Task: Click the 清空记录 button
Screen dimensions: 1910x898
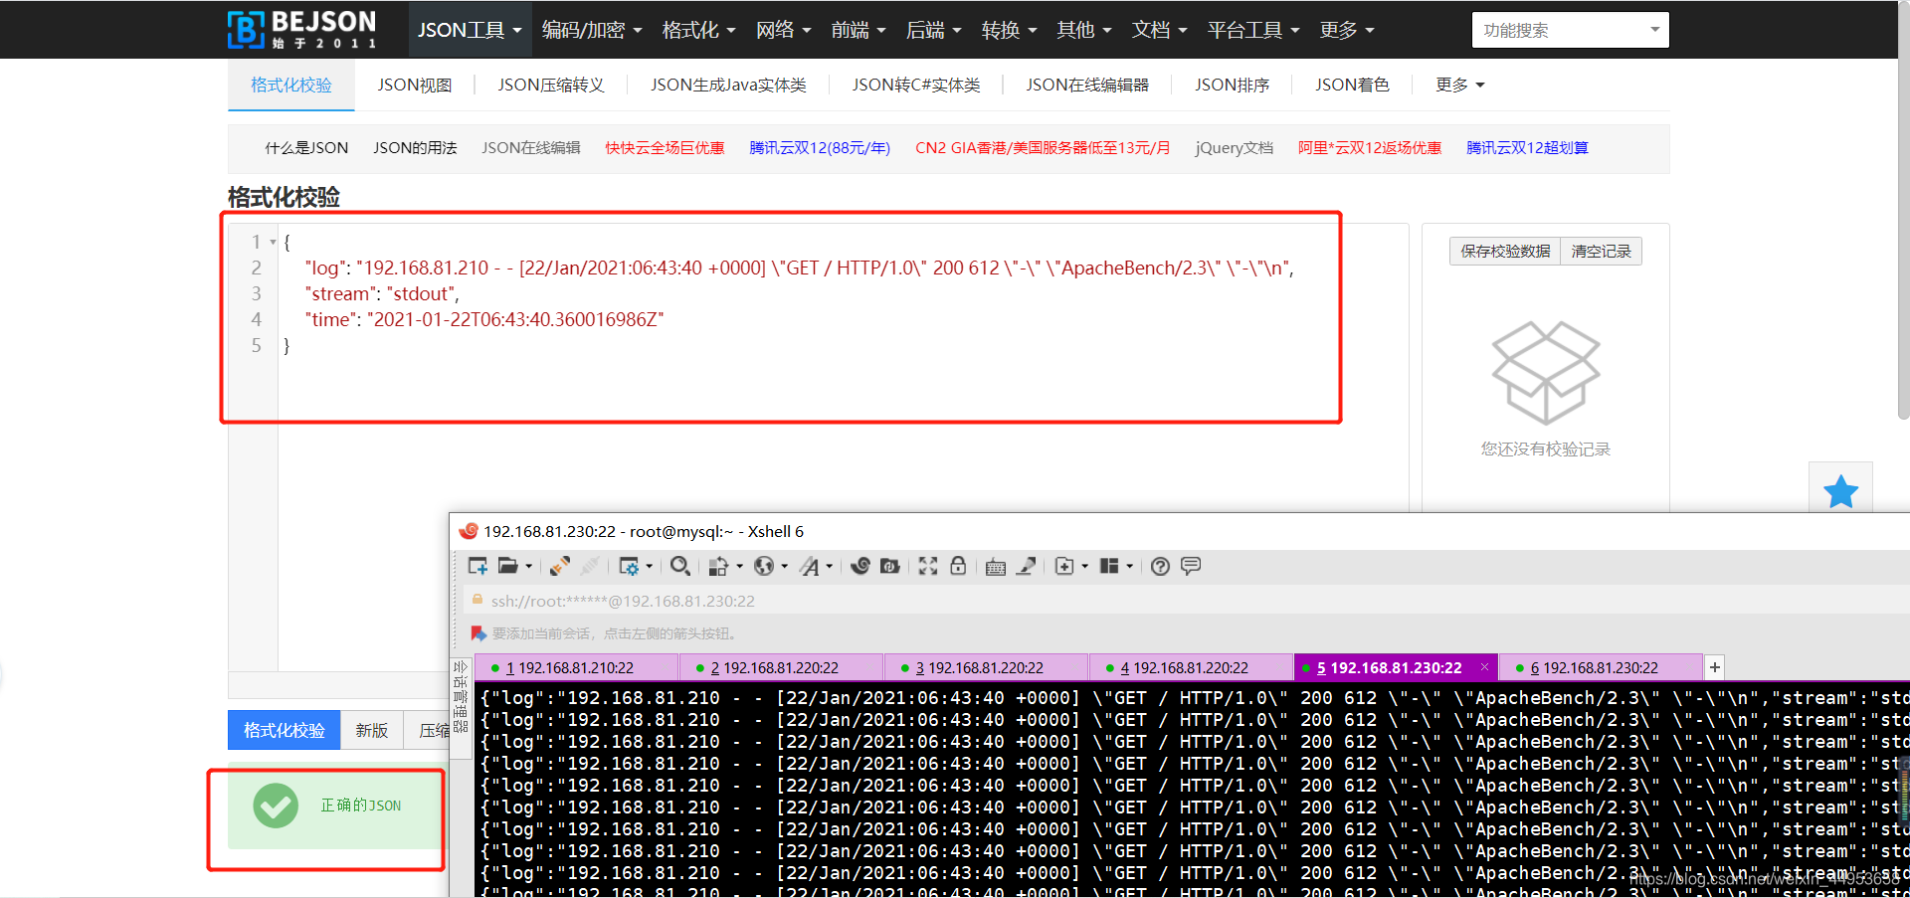Action: coord(1602,252)
